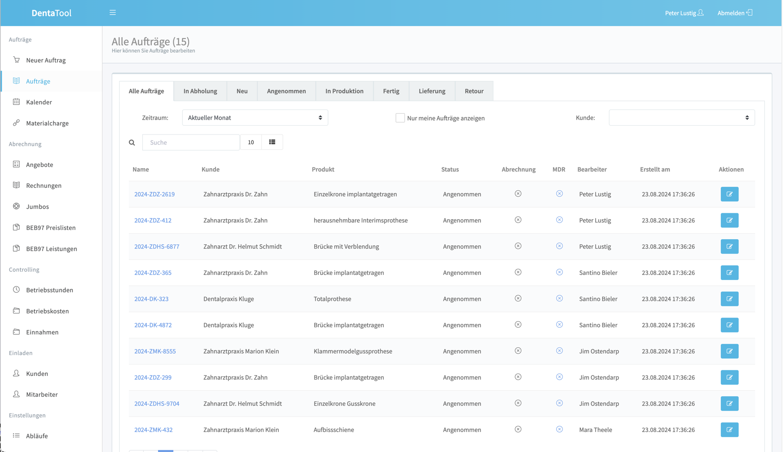Open the Kunde filter dropdown
The height and width of the screenshot is (452, 783).
[682, 118]
